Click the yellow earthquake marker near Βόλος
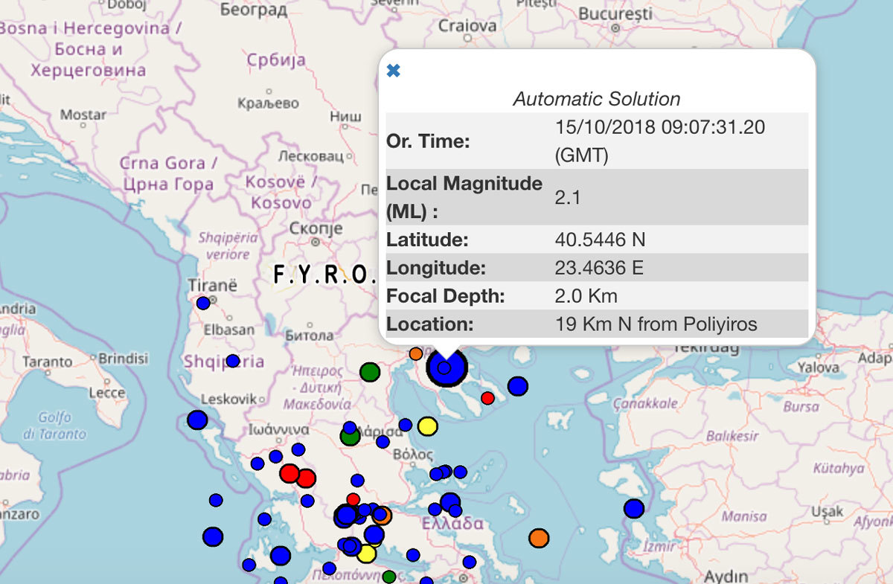 [427, 426]
